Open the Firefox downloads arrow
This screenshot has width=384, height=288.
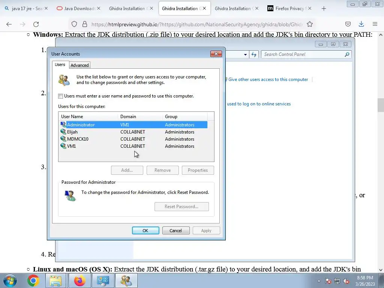coord(361,24)
